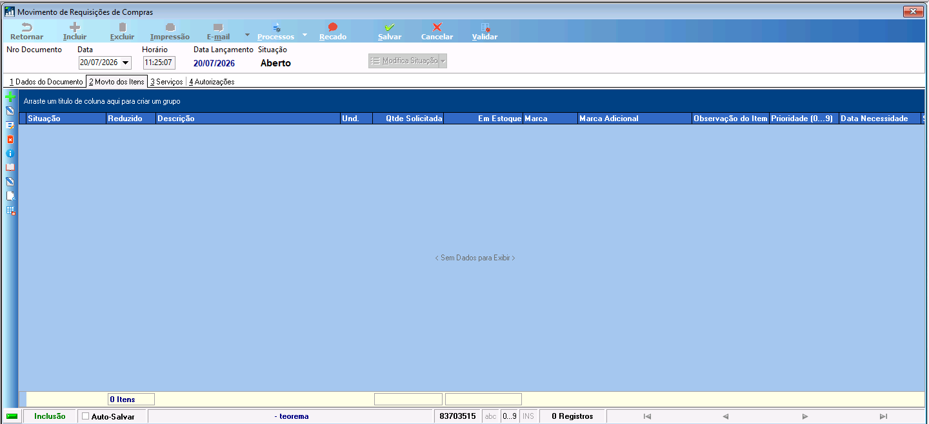Go to next record navigation arrow

coord(804,416)
